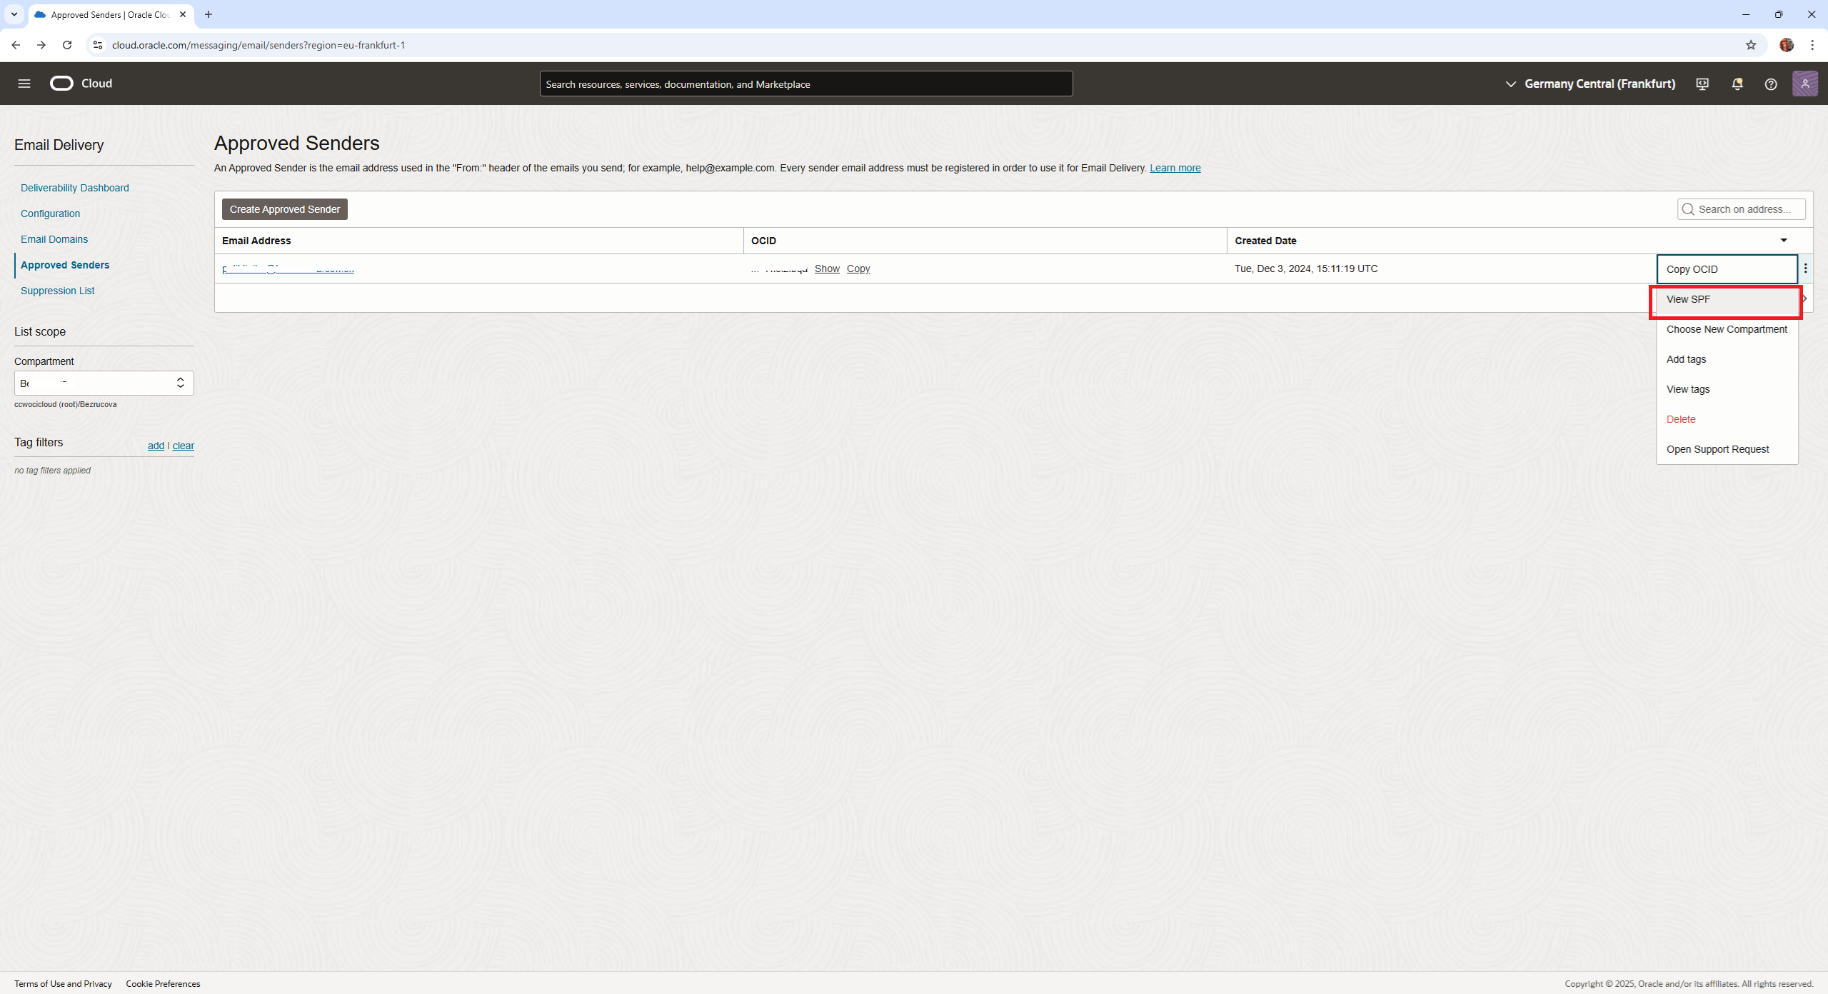Open the Chrome profile avatar

1787,45
